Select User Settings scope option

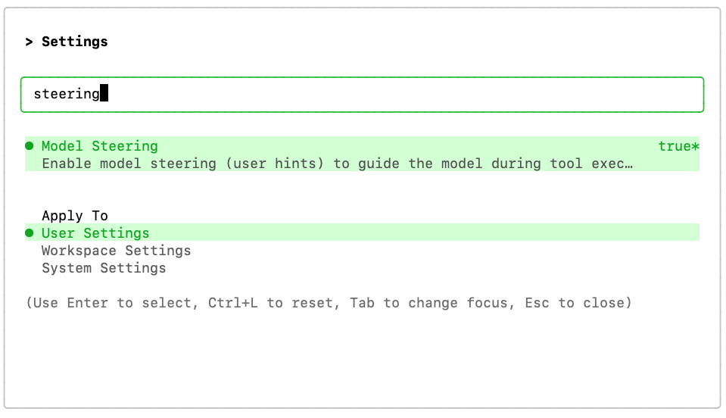95,233
